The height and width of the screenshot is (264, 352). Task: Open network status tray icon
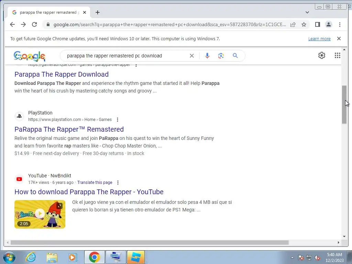point(309,257)
